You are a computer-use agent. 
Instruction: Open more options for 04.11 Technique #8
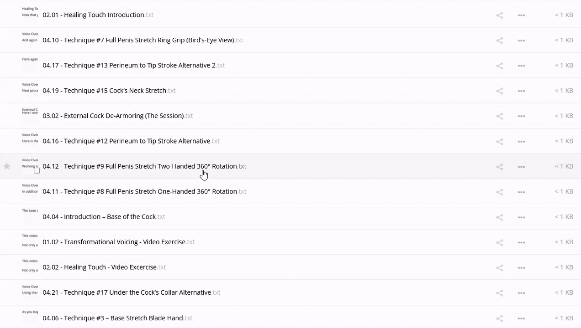pyautogui.click(x=521, y=192)
